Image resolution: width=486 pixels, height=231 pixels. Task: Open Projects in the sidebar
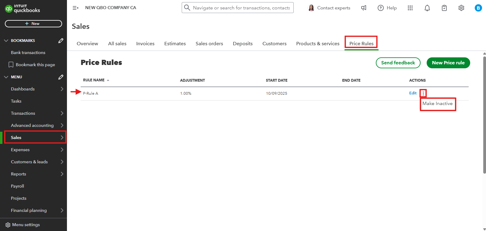coord(19,198)
